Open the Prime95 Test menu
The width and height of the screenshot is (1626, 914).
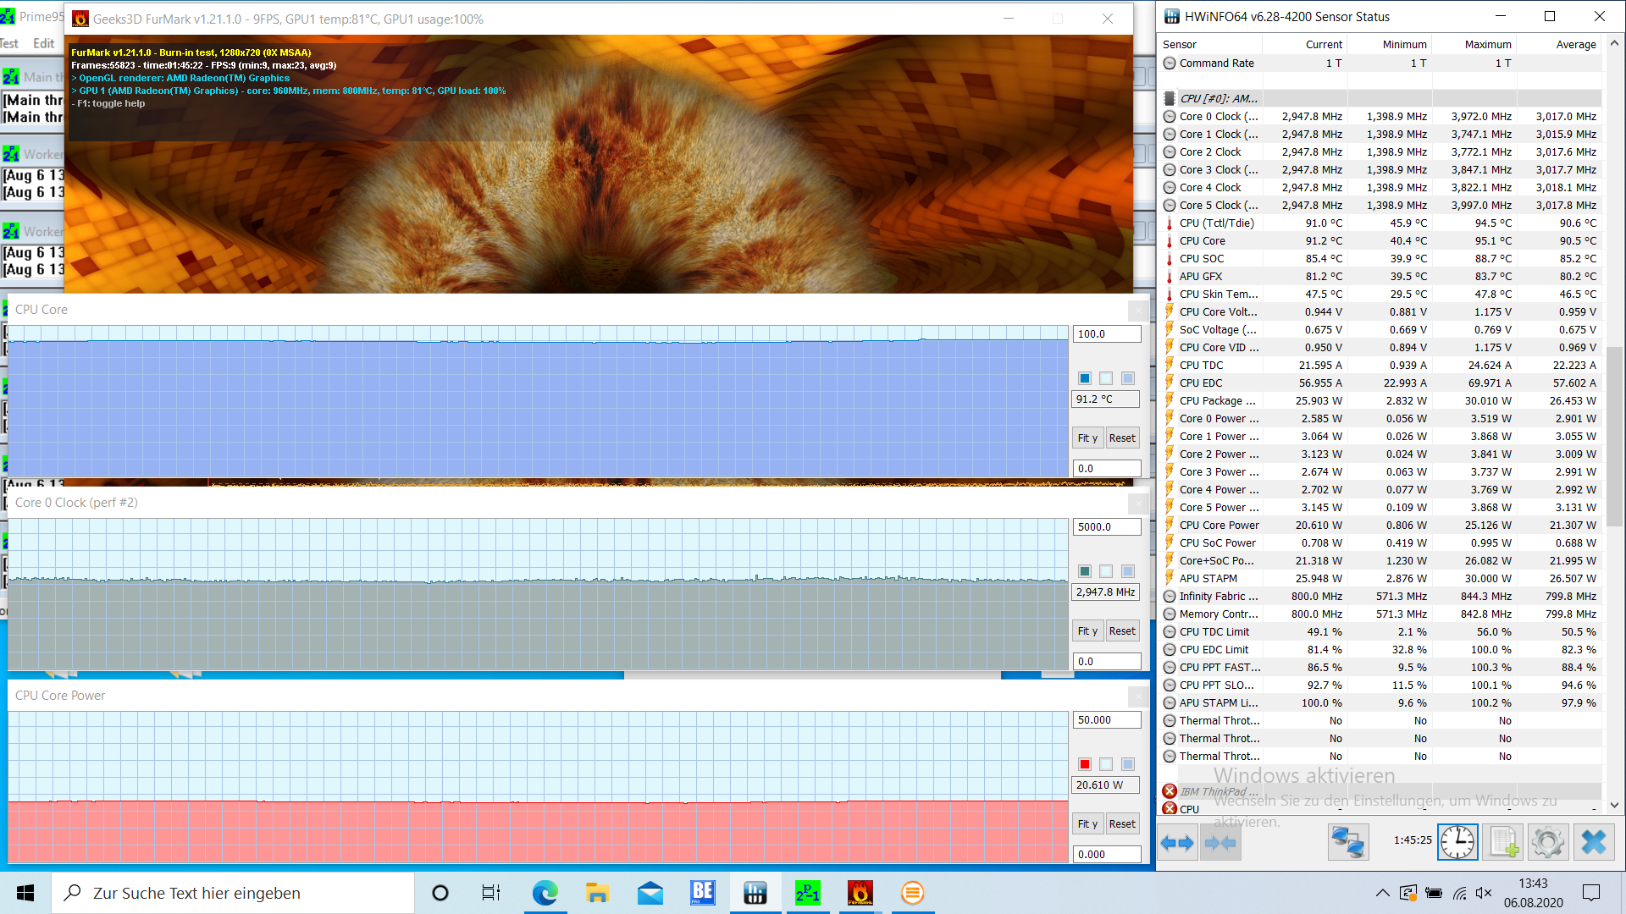click(x=9, y=44)
